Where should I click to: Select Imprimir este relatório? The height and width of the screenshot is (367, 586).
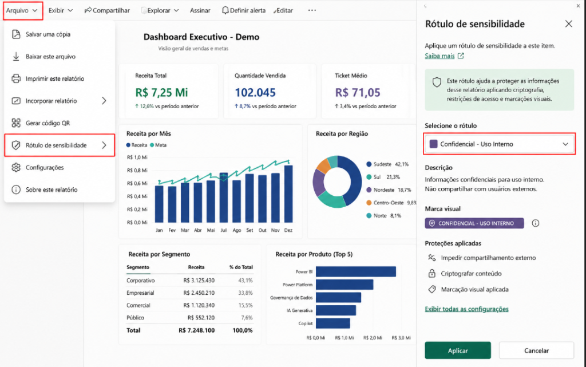60,78
